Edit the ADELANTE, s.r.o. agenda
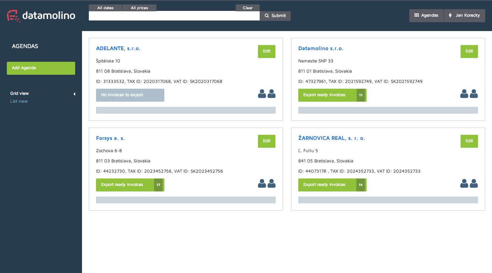 [x=266, y=51]
